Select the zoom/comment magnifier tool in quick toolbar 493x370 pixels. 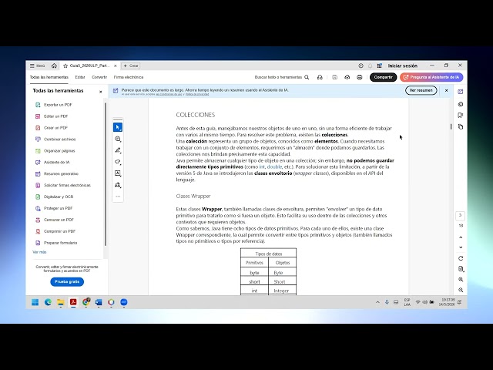(x=118, y=139)
